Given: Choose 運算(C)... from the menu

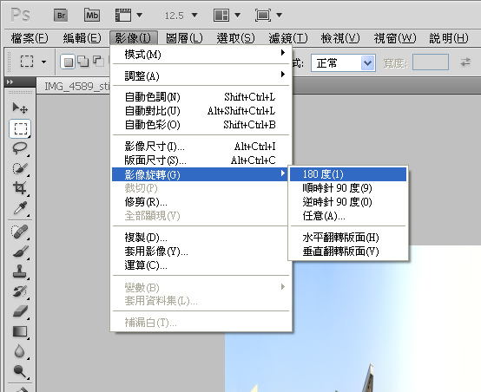Looking at the screenshot, I should coord(201,265).
